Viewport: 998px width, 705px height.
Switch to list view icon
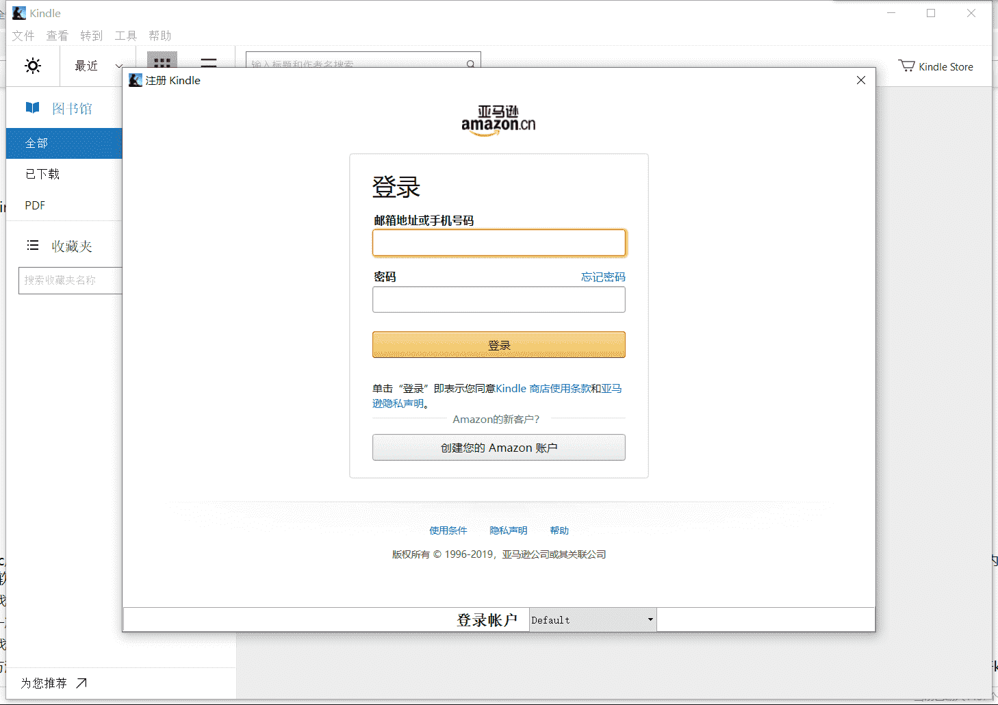coord(209,62)
